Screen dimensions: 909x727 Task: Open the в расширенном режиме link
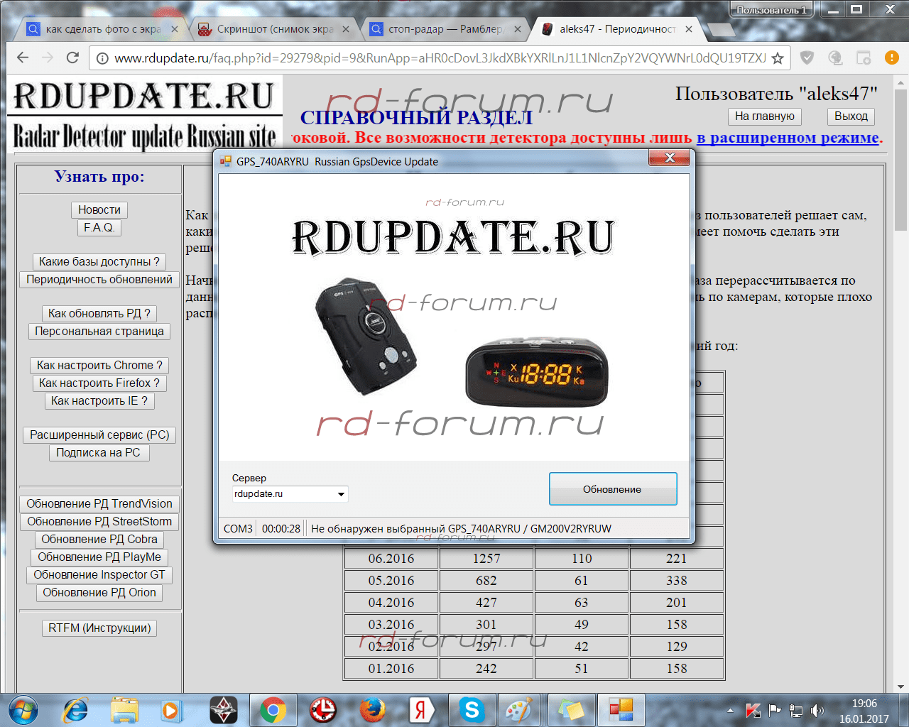pos(787,138)
